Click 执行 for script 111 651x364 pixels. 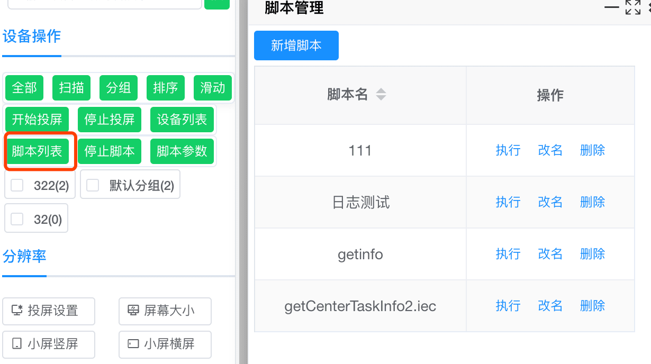tap(508, 150)
